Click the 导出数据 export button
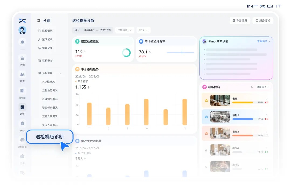 point(240,20)
